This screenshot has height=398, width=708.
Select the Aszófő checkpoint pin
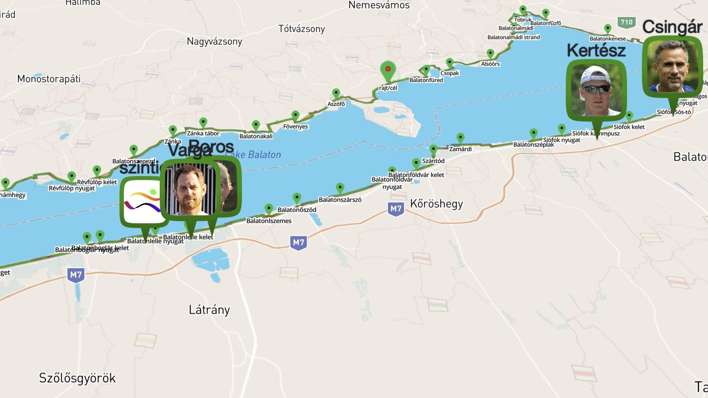coord(336,93)
